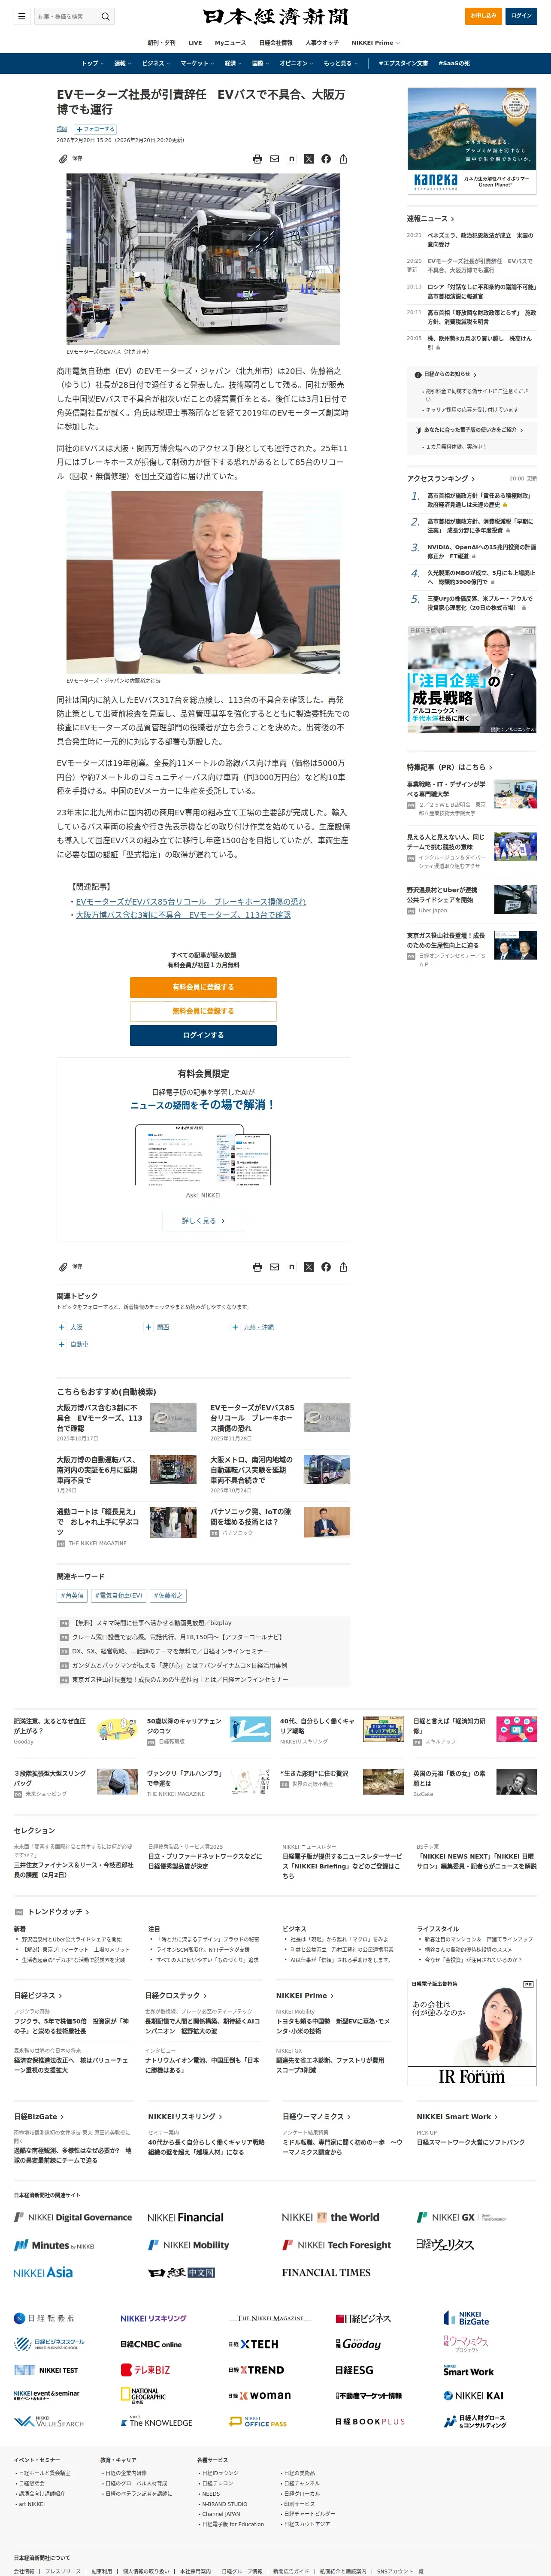The height and width of the screenshot is (2576, 551).
Task: Open the NIKKEI Asia logo link
Action: [x=43, y=2272]
